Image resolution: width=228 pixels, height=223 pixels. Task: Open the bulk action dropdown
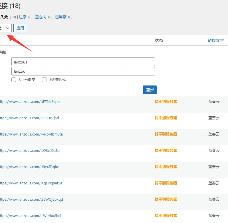pyautogui.click(x=5, y=28)
